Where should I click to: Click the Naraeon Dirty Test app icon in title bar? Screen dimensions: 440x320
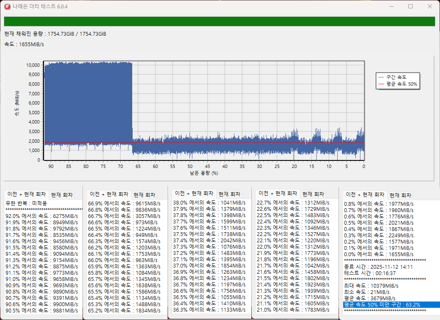click(7, 6)
